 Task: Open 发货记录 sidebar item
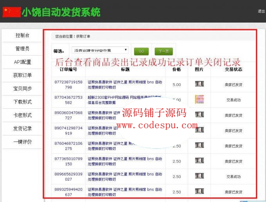point(22,129)
